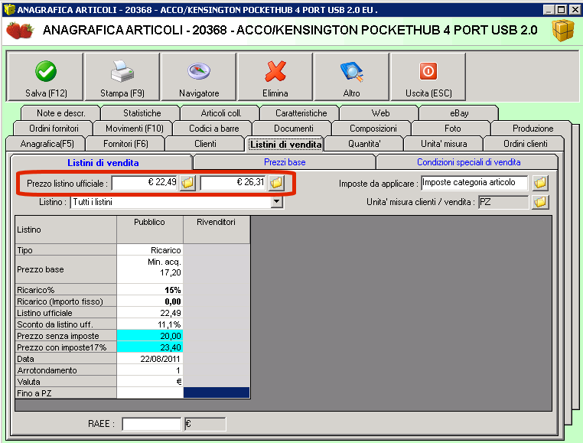Open the Prezzi base sub-tab
The image size is (583, 443).
(285, 162)
